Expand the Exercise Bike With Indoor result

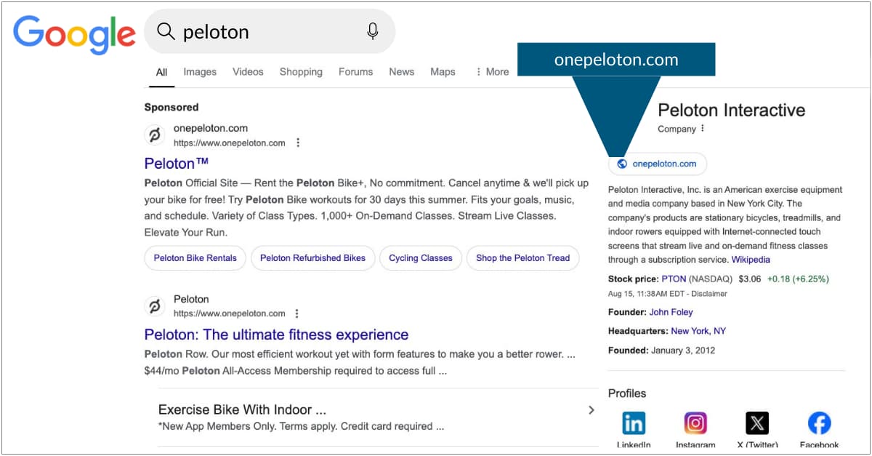pyautogui.click(x=591, y=410)
